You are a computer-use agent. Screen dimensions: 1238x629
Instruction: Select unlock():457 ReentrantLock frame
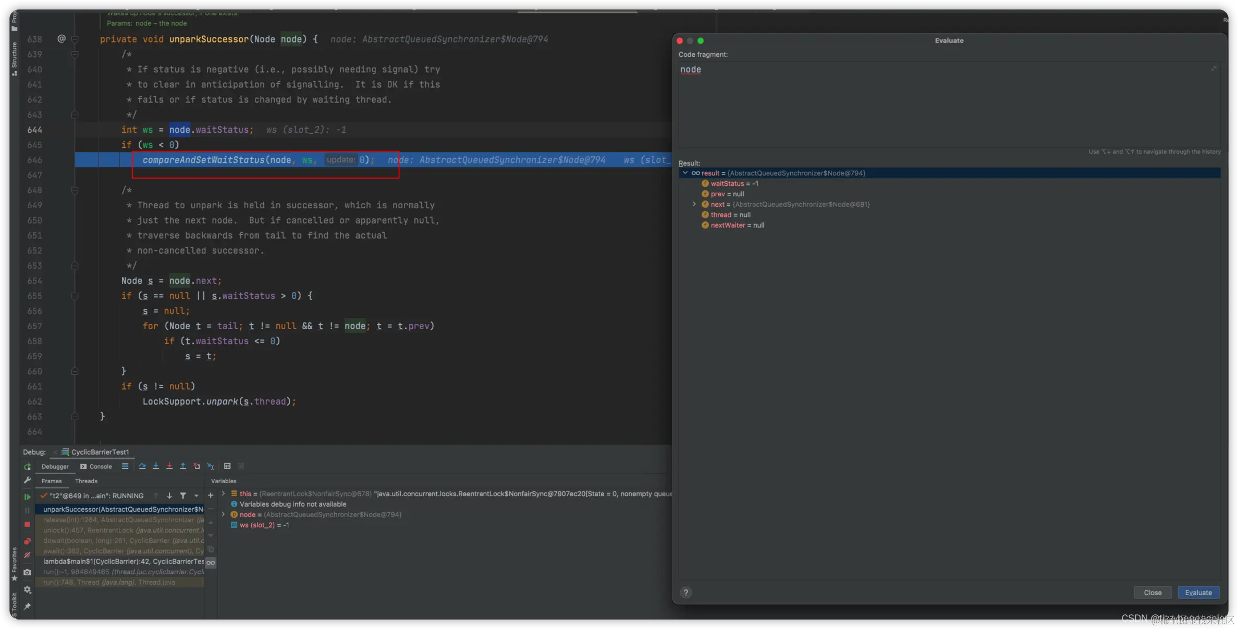coord(119,530)
